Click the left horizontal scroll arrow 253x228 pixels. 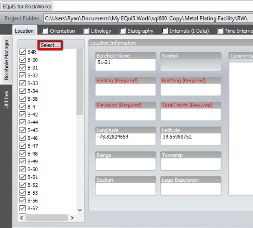(x=21, y=218)
